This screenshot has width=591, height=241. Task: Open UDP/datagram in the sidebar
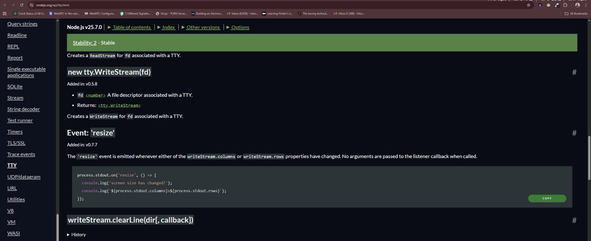click(24, 177)
